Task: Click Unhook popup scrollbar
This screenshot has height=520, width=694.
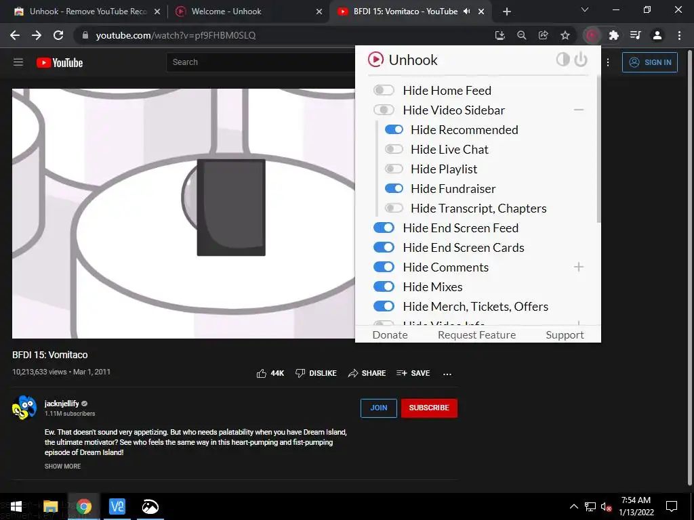Action: click(x=598, y=150)
